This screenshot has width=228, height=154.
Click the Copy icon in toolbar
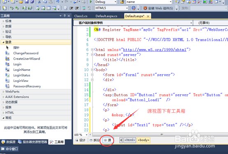click(45, 2)
